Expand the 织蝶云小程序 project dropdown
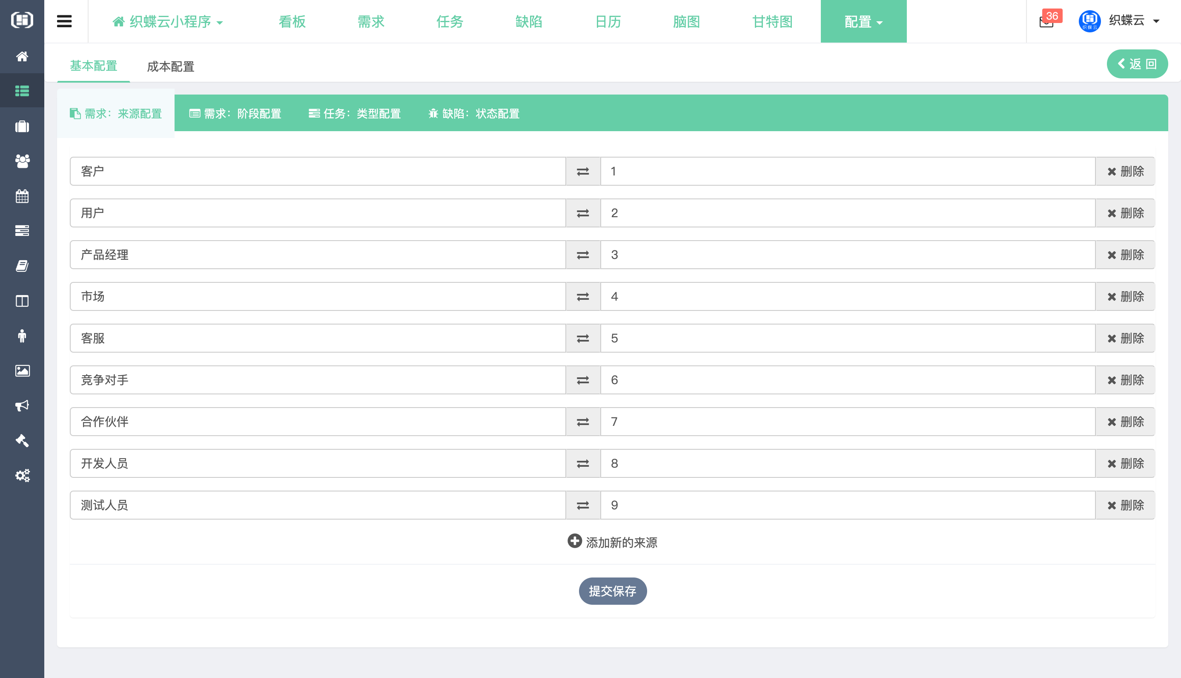 (168, 22)
